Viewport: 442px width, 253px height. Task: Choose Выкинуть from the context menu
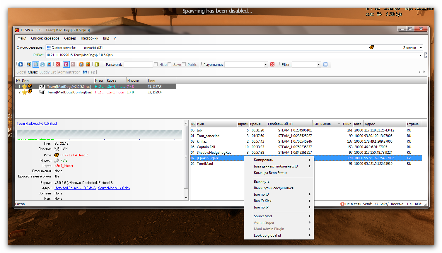[x=262, y=182]
